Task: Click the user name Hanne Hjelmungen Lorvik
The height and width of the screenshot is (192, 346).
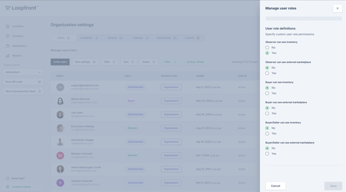Action: (86, 167)
